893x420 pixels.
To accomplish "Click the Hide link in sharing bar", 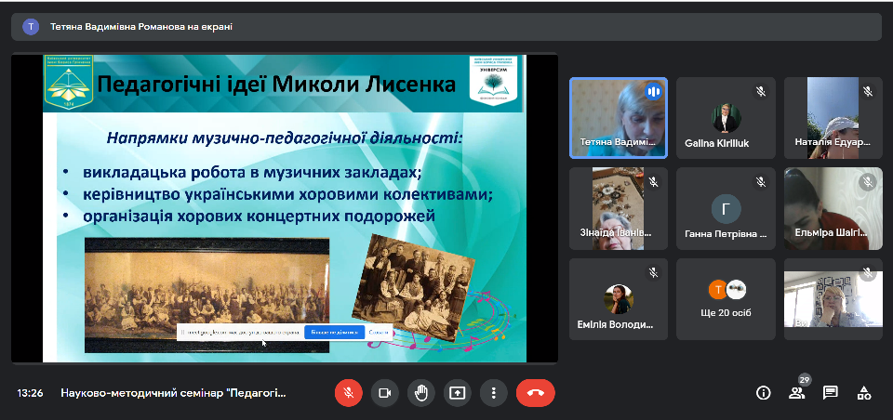I will (x=379, y=332).
